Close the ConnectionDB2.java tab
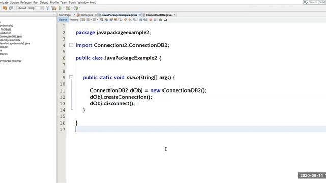This screenshot has width=326, height=183. (174, 15)
